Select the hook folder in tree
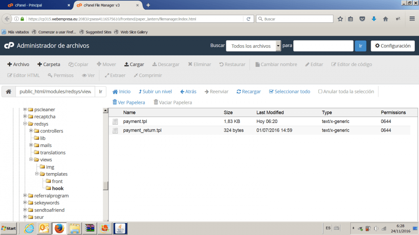This screenshot has height=235, width=419. (58, 188)
